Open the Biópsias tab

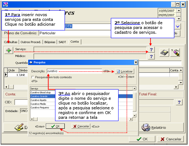pyautogui.click(x=50, y=42)
